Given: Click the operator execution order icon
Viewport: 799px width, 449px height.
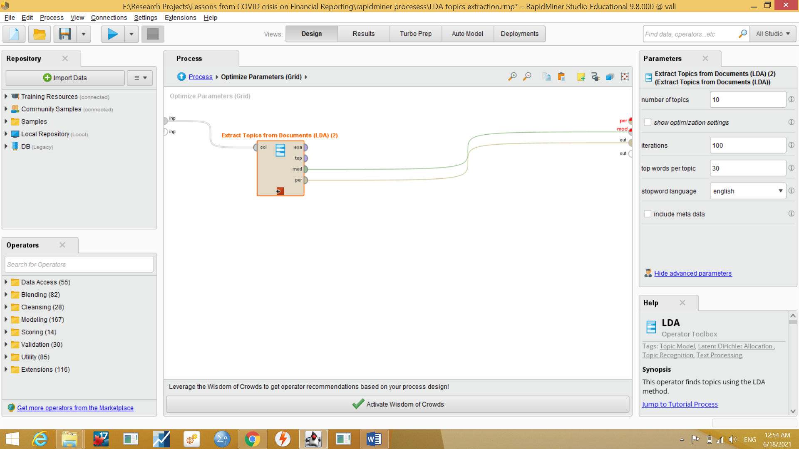Looking at the screenshot, I should click(610, 76).
